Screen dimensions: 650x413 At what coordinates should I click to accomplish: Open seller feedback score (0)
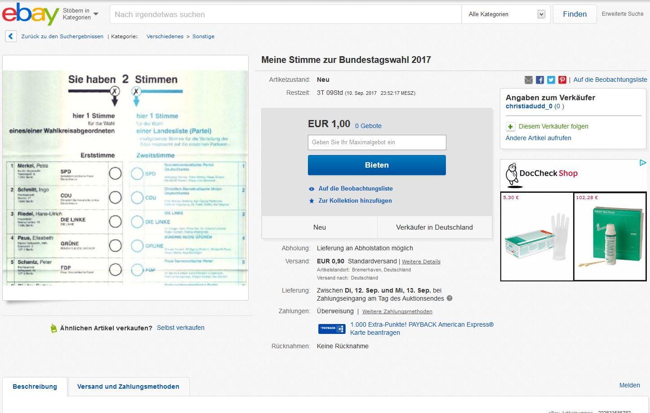click(559, 107)
